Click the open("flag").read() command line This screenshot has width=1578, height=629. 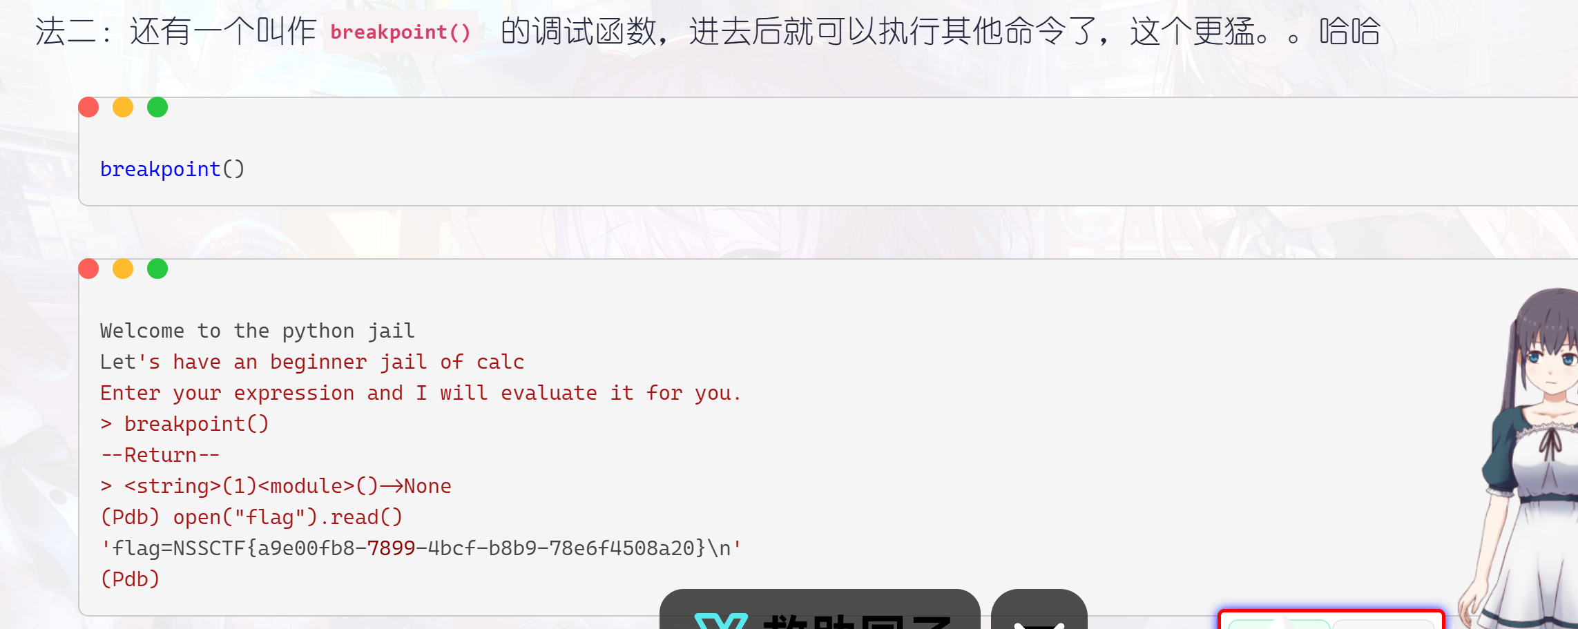pos(251,517)
